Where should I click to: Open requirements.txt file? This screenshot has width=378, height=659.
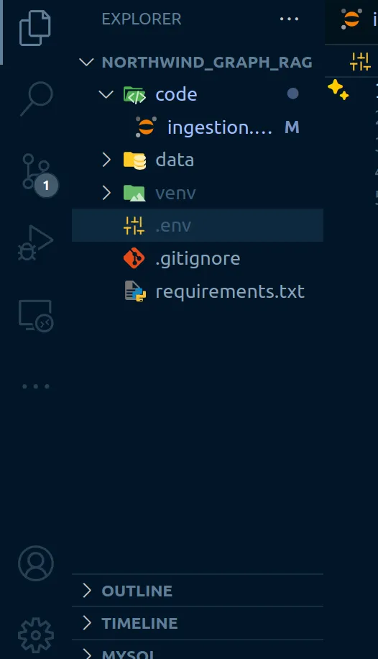coord(198,291)
